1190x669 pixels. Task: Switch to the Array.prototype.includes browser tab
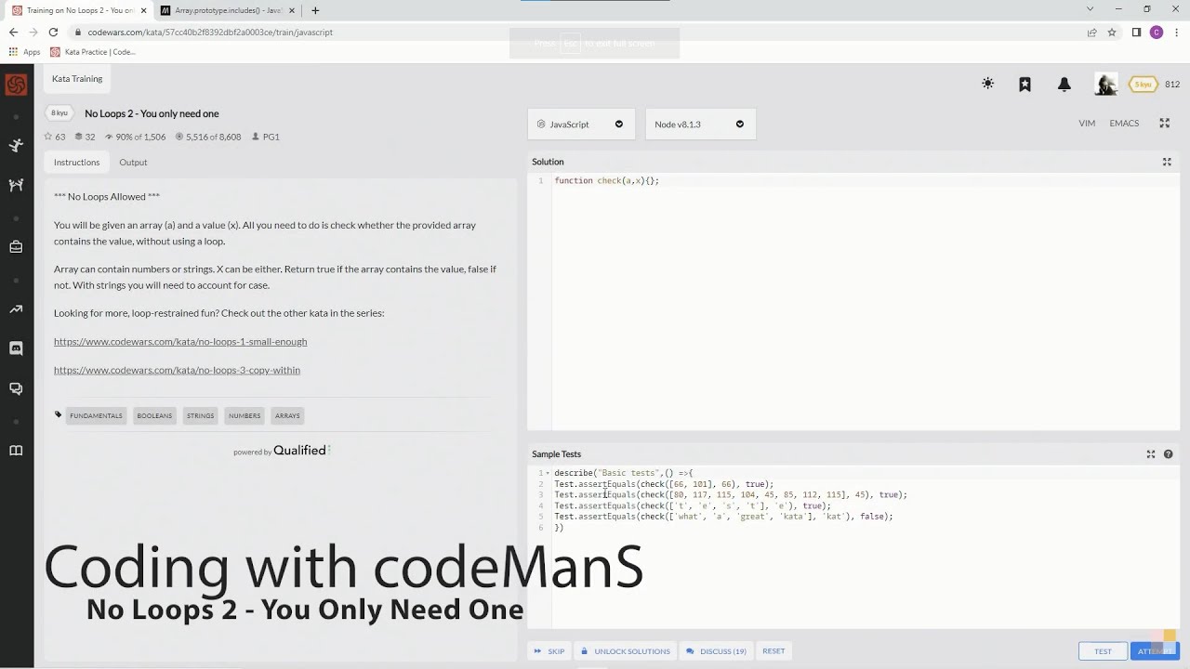click(229, 10)
